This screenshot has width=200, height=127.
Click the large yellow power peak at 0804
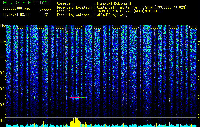coord(75,122)
